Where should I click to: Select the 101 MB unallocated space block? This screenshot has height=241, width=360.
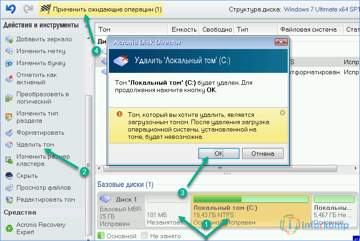(x=167, y=211)
